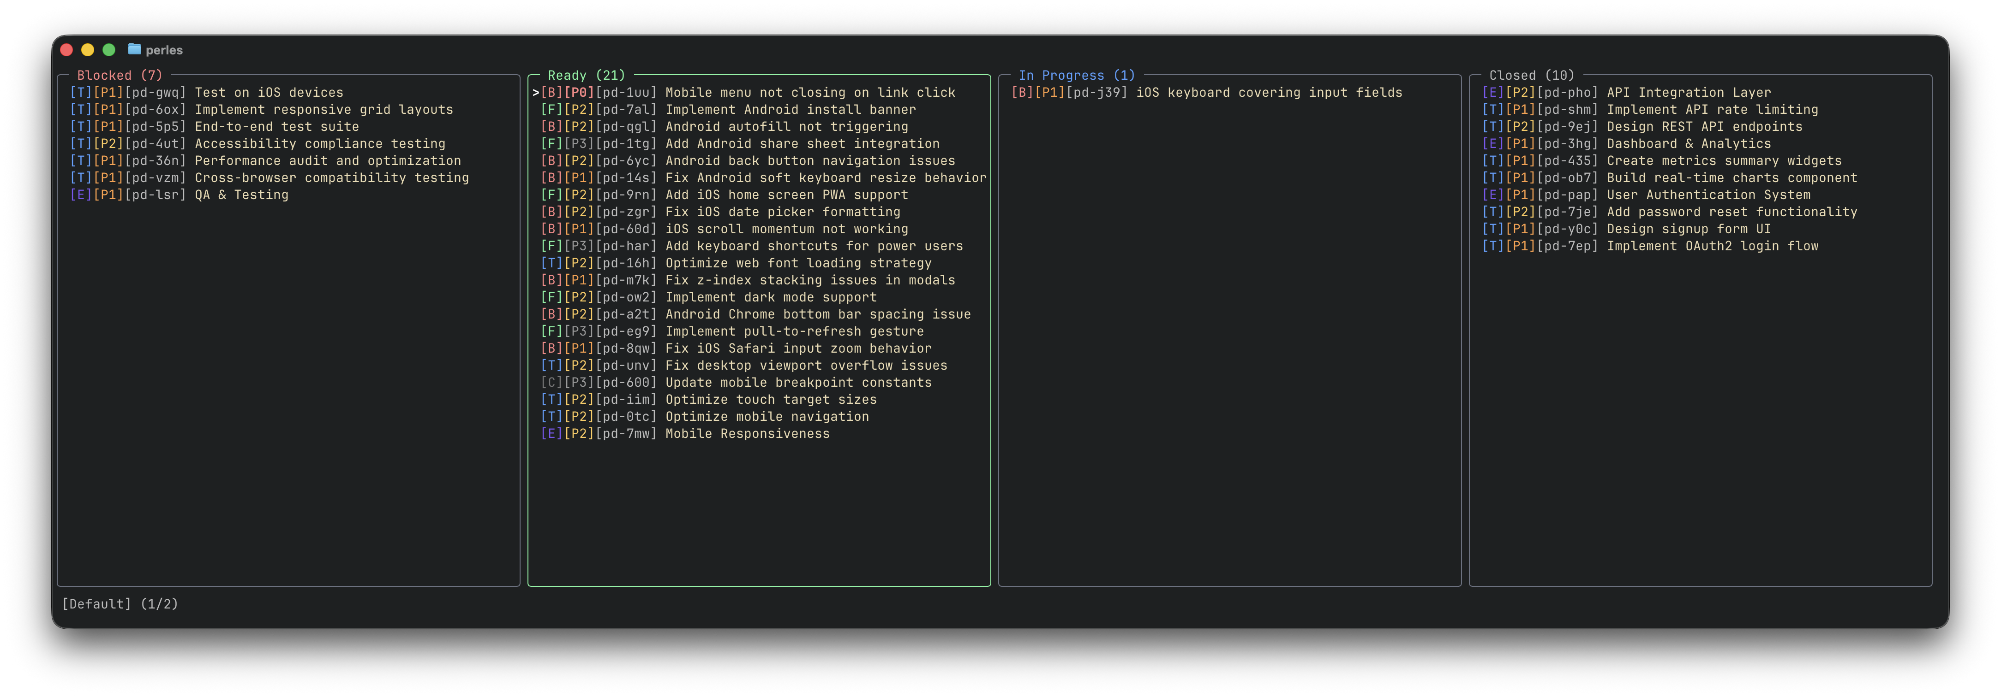Select 'Test on iOS devices' blocked task
The width and height of the screenshot is (2001, 697).
[x=268, y=92]
